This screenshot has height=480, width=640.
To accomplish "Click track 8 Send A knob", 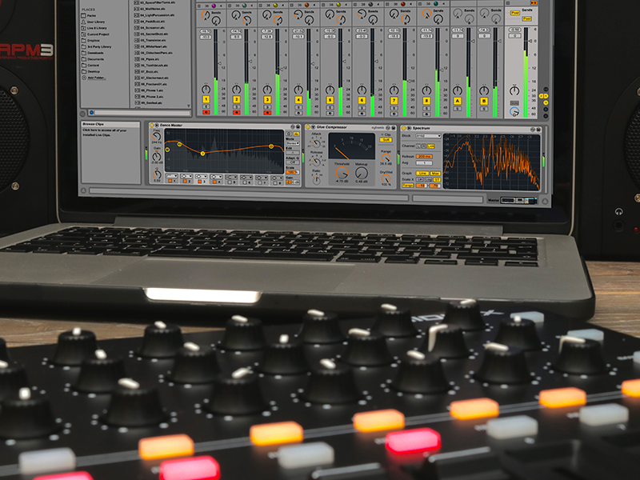I will pyautogui.click(x=426, y=14).
